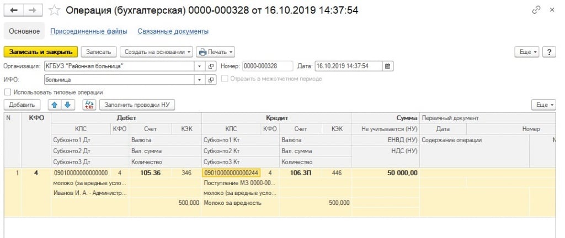Viewport: 565px width, 238px height.
Task: Open the Еще menu above the table
Action: (543, 105)
